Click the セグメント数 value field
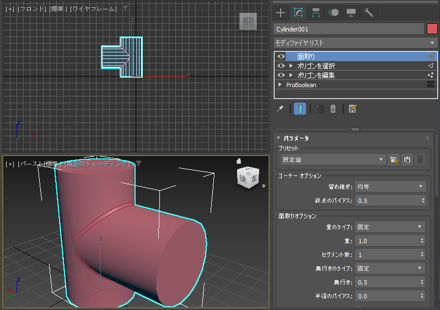Viewport: 440px width, 310px height. pyautogui.click(x=387, y=254)
